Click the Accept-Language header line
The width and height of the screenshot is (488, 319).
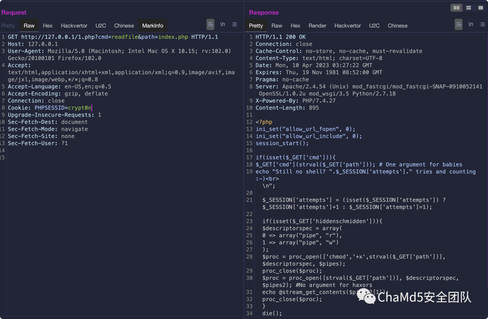click(x=60, y=87)
